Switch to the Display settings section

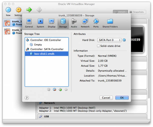[x=52, y=23]
